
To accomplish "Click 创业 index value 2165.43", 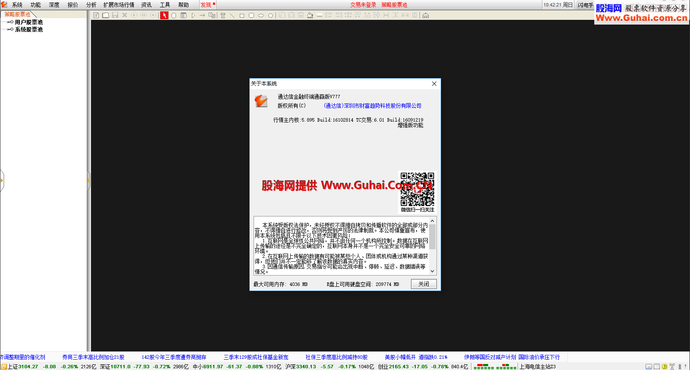I will coord(398,367).
